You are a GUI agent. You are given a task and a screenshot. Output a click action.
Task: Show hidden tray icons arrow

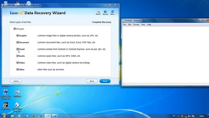coord(178,116)
